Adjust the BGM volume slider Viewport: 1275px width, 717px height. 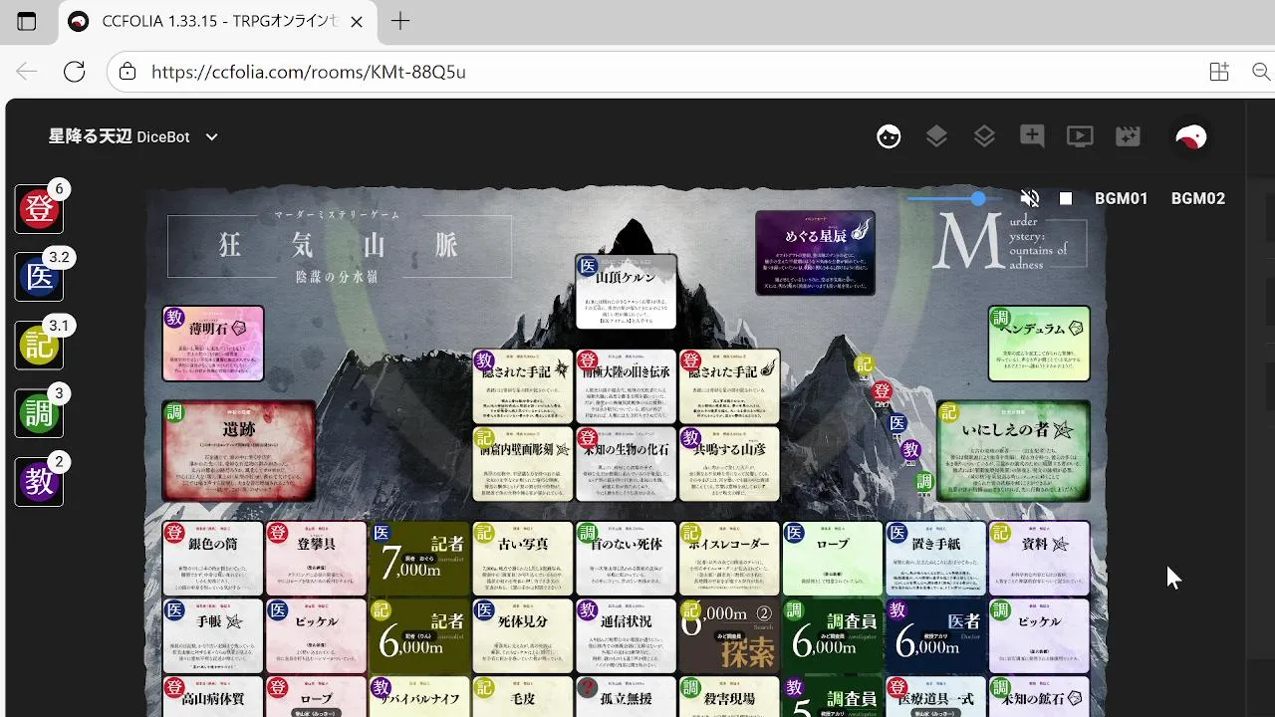click(953, 199)
